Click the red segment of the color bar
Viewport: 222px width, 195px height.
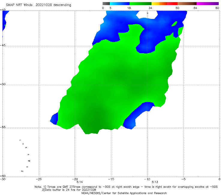click(x=172, y=4)
